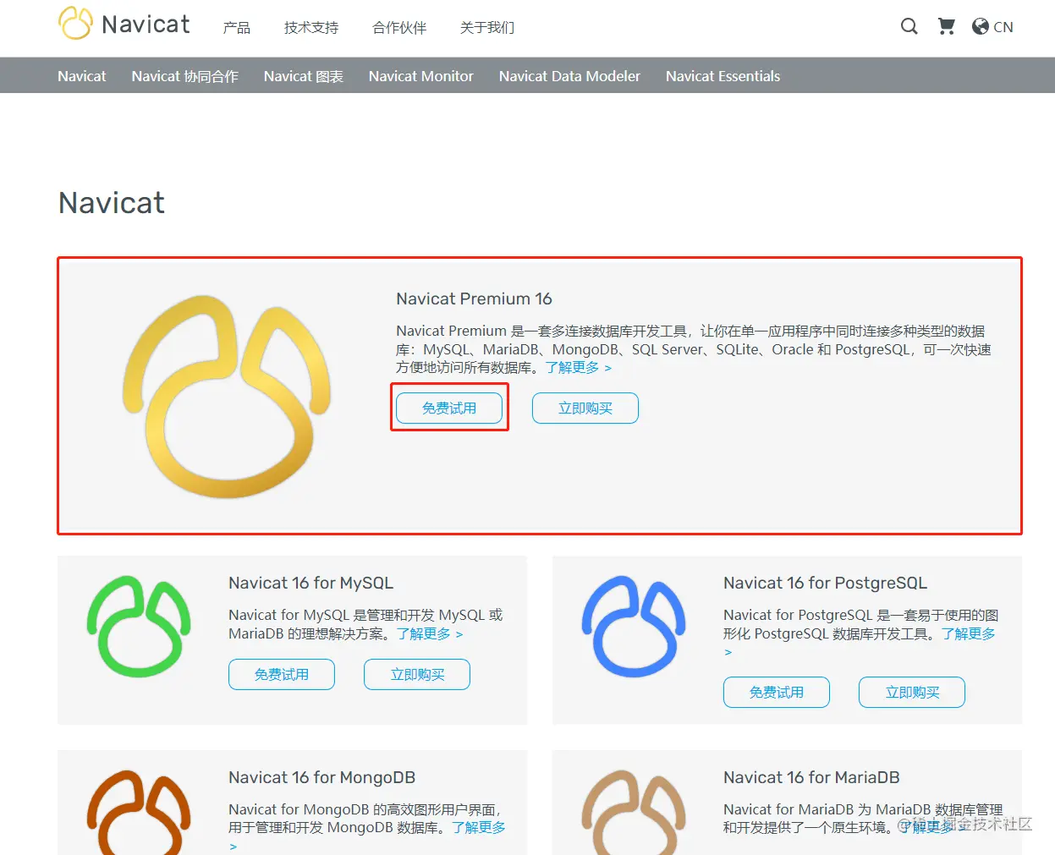The height and width of the screenshot is (855, 1055).
Task: Click the blue Navicat for PostgreSQL logo
Action: pos(634,627)
